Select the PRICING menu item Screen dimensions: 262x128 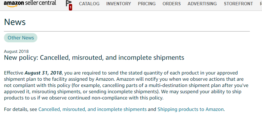pyautogui.click(x=147, y=4)
